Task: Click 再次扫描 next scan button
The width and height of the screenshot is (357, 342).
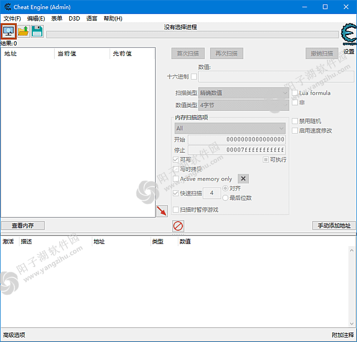Action: 226,53
